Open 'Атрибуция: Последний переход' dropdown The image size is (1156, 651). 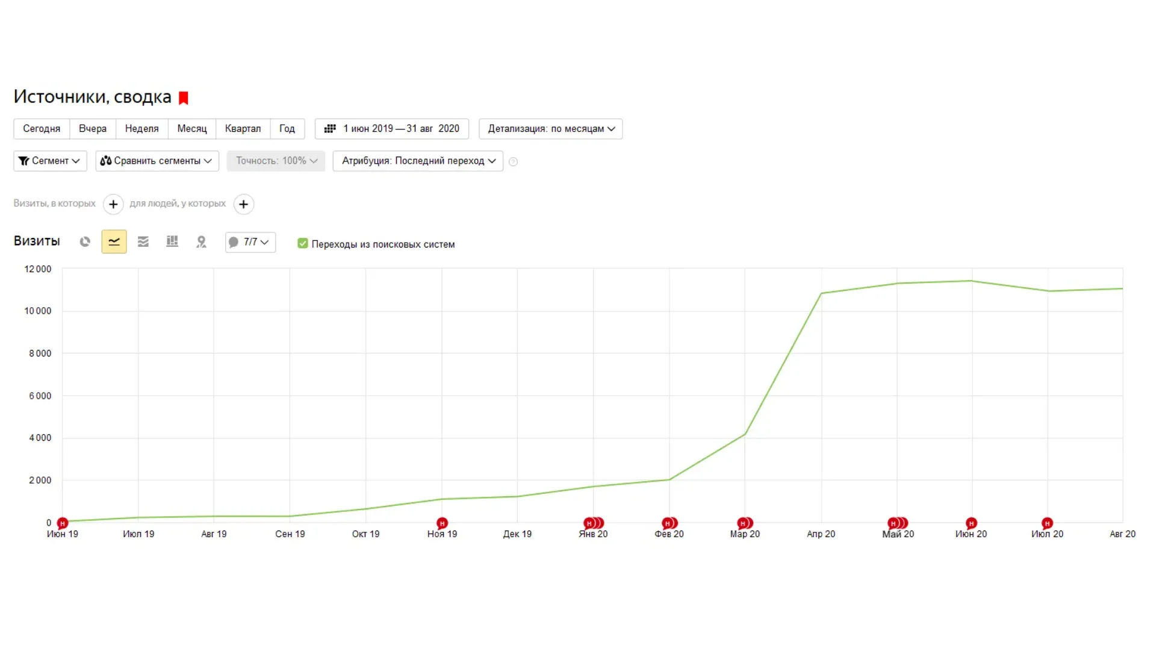coord(418,161)
